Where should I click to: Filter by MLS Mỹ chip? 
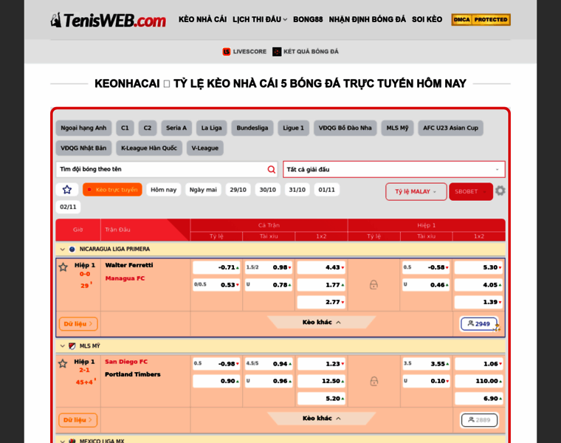[397, 128]
